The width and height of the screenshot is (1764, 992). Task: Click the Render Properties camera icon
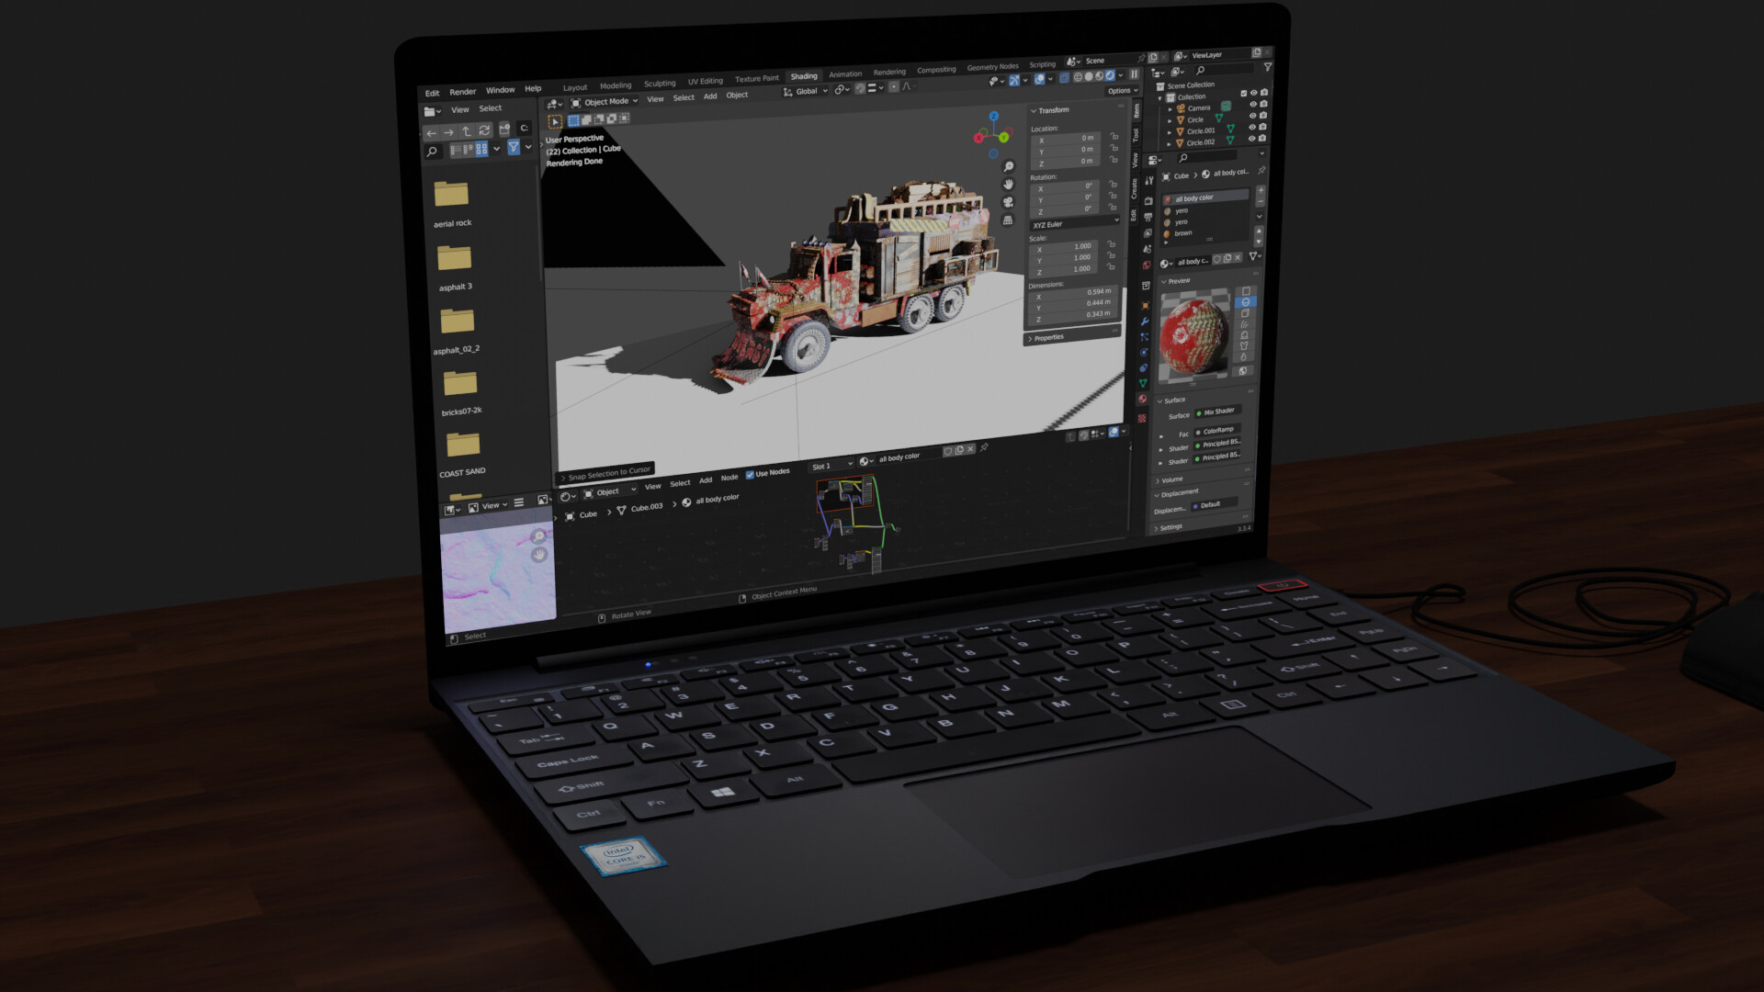(1148, 201)
